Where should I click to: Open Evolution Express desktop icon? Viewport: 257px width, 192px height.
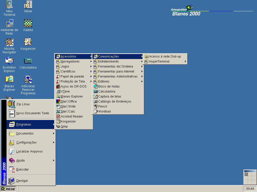point(9,64)
